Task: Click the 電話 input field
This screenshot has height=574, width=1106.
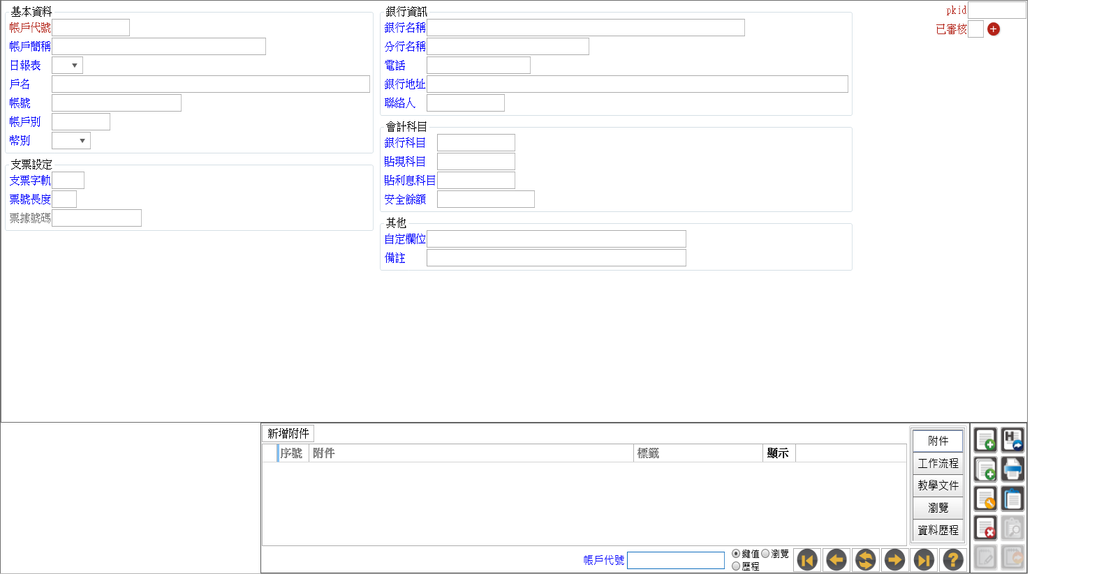Action: pos(479,66)
